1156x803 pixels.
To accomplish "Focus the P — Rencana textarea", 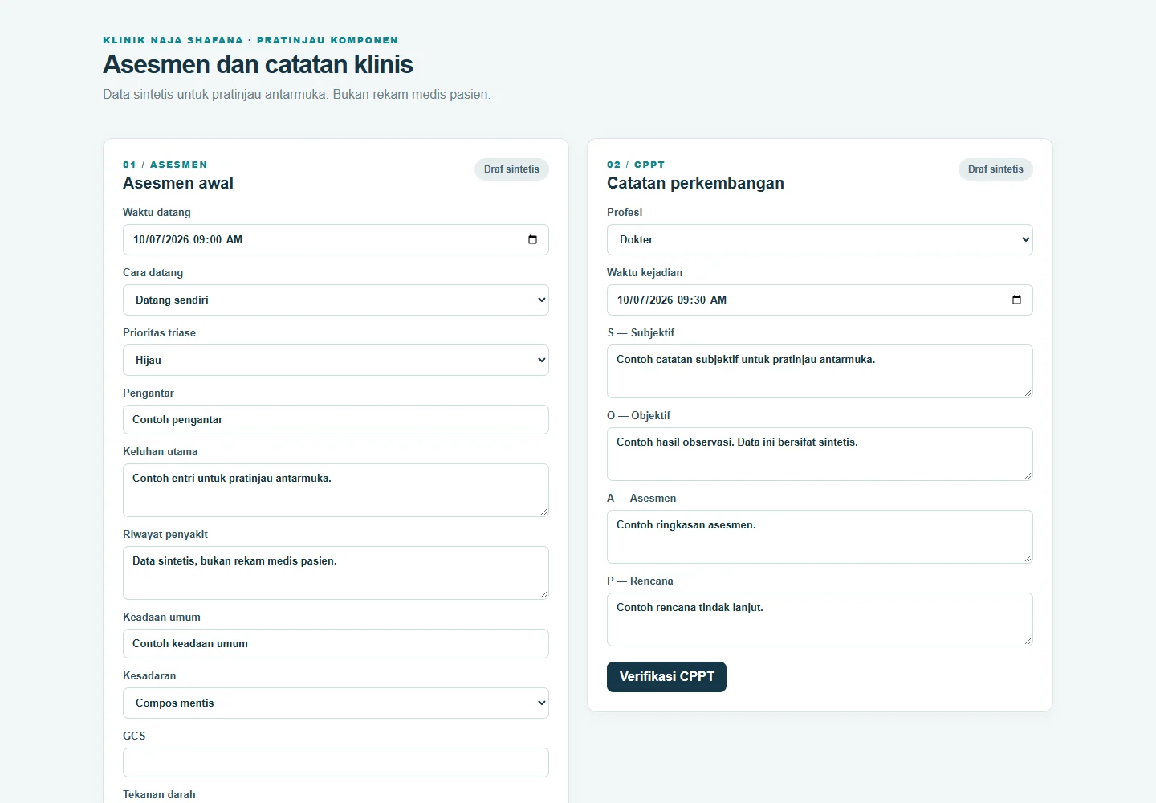I will pos(820,619).
